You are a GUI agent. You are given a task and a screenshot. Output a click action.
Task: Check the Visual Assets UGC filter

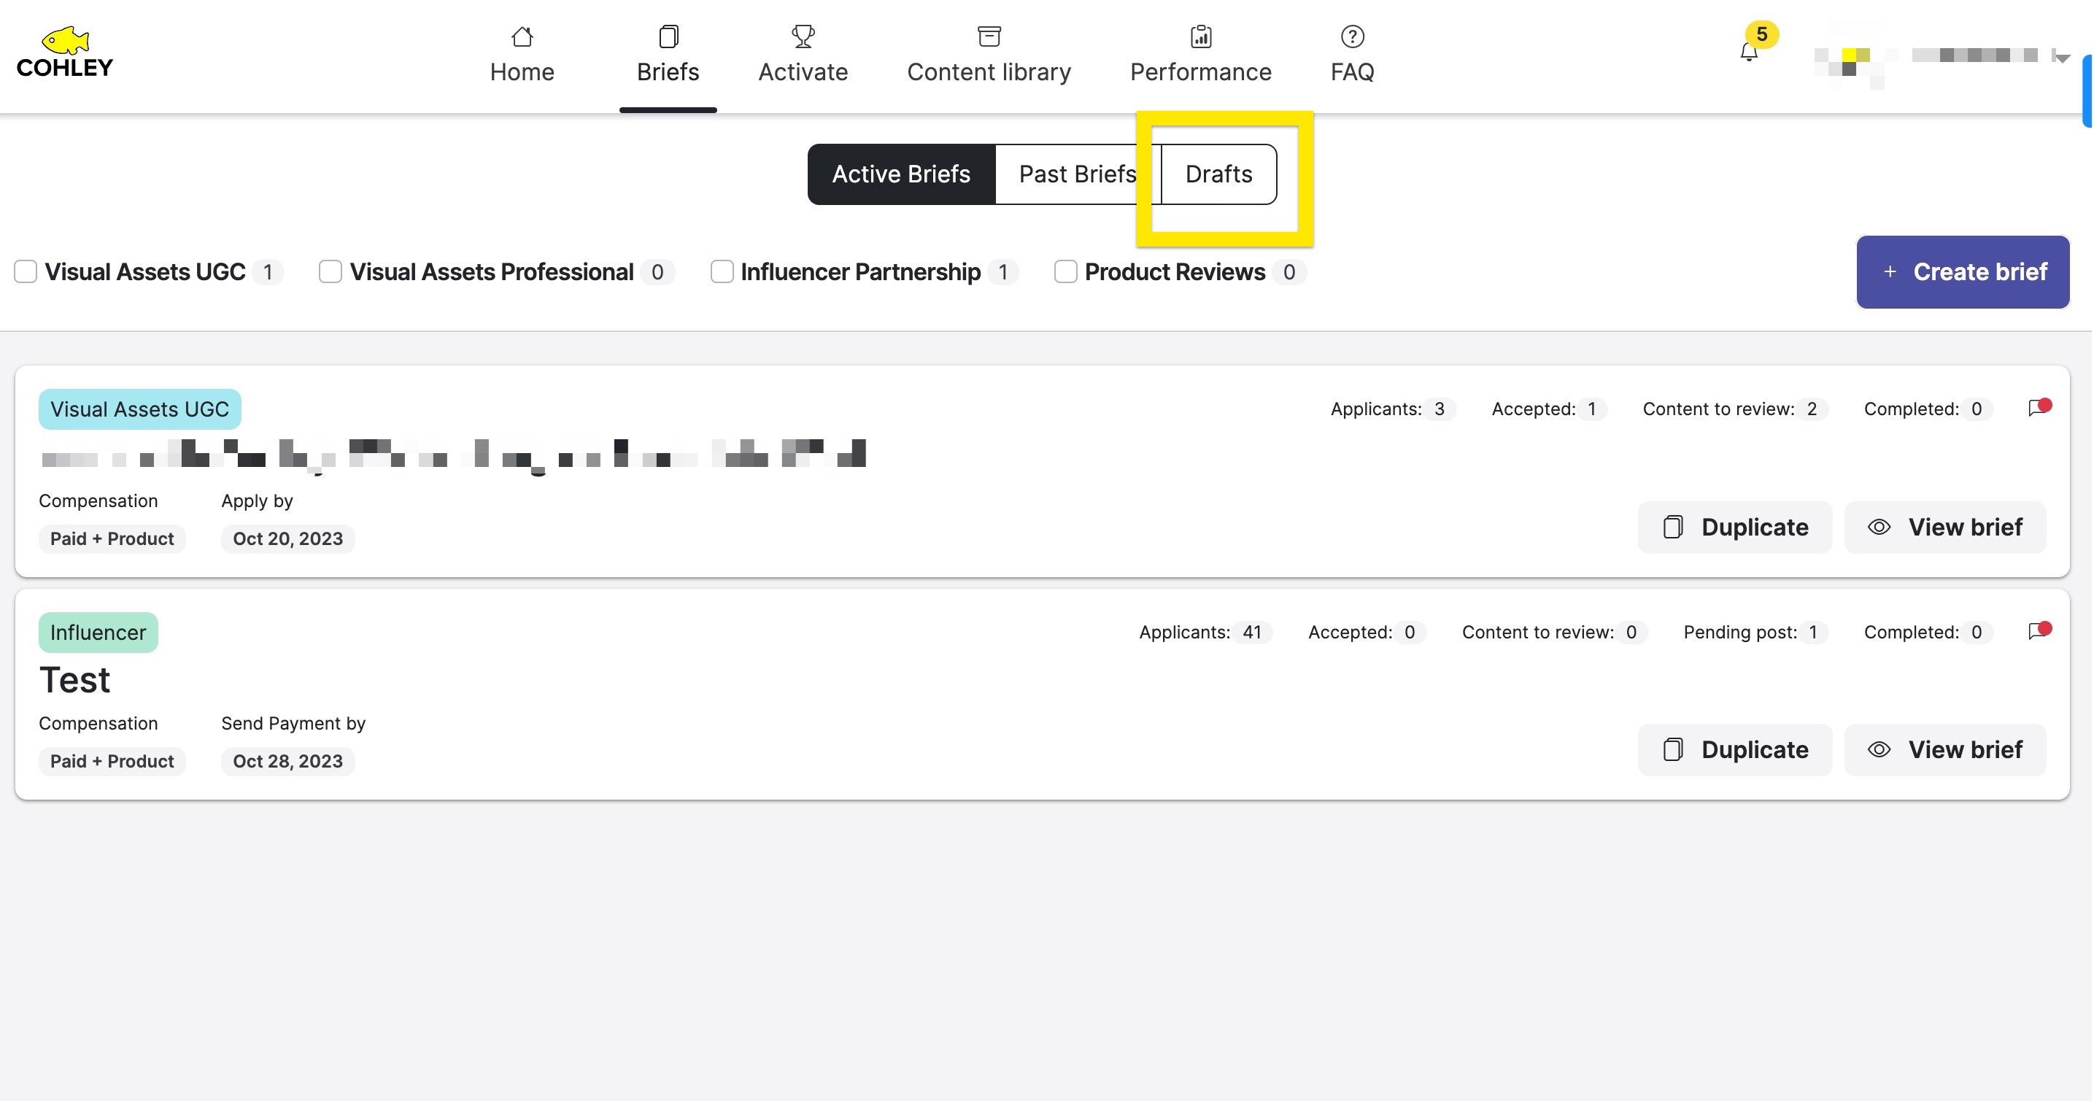26,271
